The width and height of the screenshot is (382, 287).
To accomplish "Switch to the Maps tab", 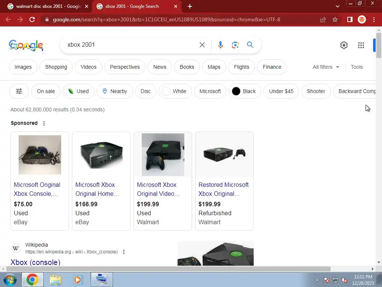I will click(214, 67).
